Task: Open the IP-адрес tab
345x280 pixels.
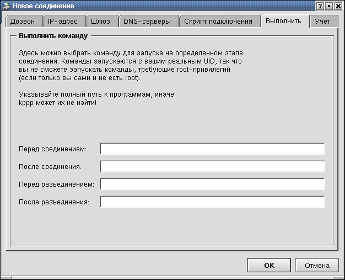Action: click(x=63, y=22)
